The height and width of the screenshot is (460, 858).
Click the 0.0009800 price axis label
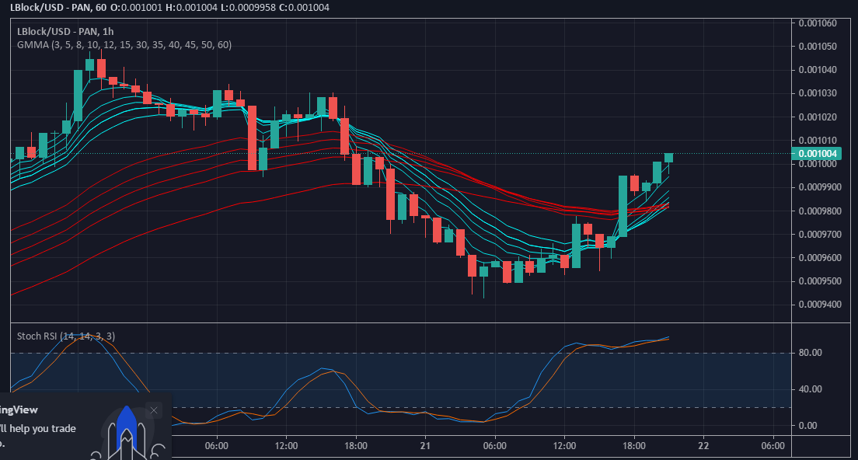(x=820, y=211)
